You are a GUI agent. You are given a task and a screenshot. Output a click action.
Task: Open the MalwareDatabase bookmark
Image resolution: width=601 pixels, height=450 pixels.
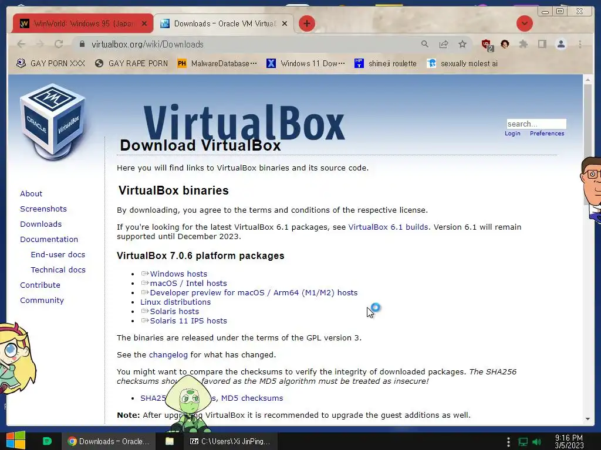(217, 63)
